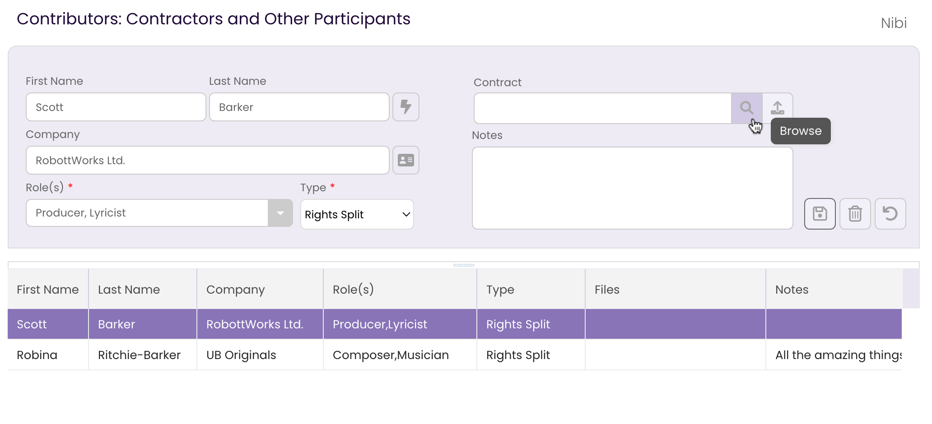Open the Type dropdown showing Rights Split
Screen dimensions: 932x424
[x=357, y=214]
